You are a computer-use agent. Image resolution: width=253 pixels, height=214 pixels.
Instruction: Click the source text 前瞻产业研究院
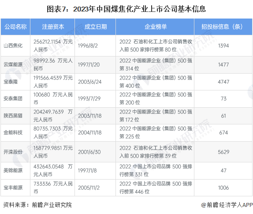point(52,205)
